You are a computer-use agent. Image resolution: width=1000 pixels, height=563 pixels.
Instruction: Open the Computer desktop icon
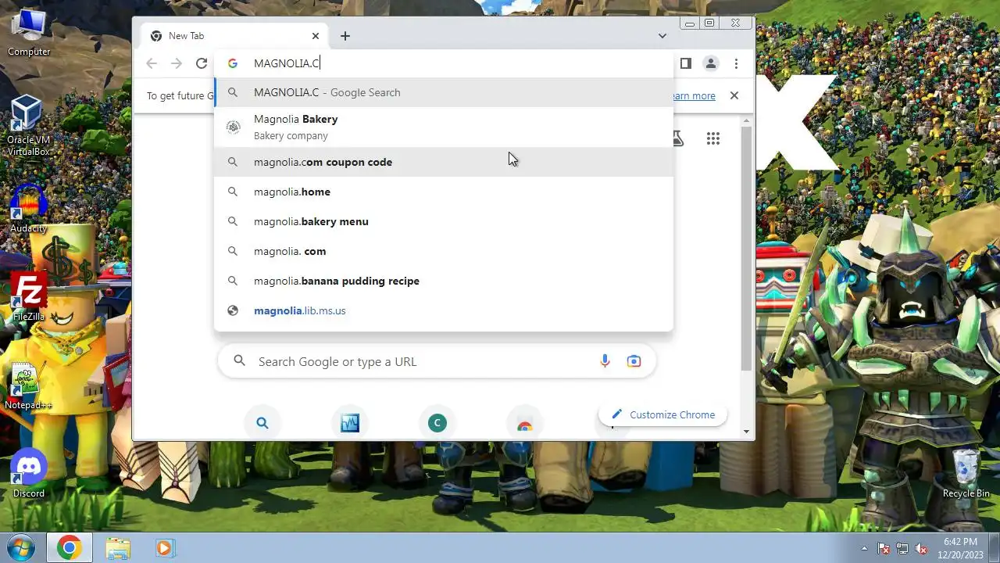click(x=28, y=34)
